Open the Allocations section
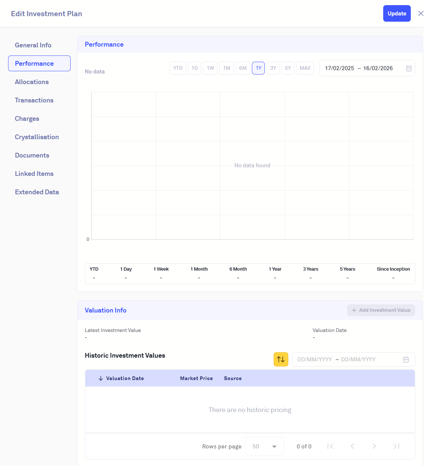Image resolution: width=424 pixels, height=466 pixels. 32,82
